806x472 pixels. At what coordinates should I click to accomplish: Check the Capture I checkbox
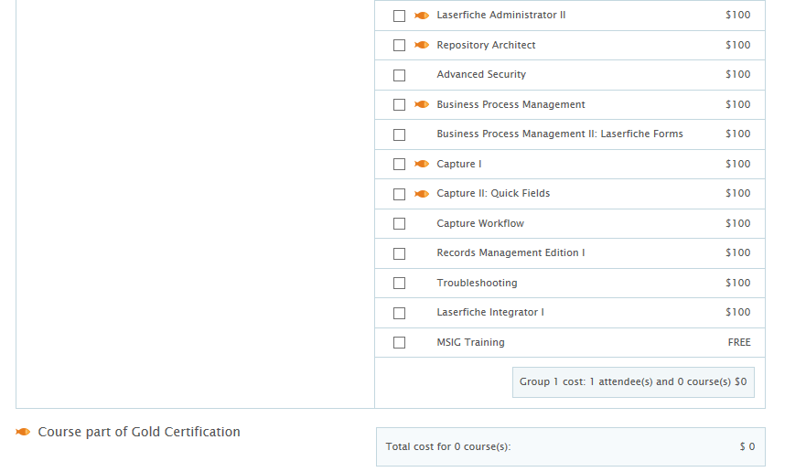pyautogui.click(x=400, y=164)
